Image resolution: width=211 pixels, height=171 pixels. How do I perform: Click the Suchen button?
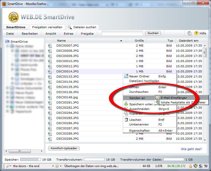point(153,33)
